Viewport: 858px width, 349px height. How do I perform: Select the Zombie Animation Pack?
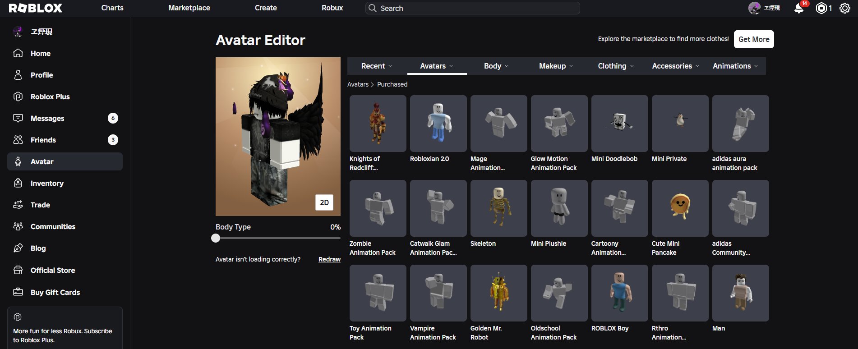point(378,208)
